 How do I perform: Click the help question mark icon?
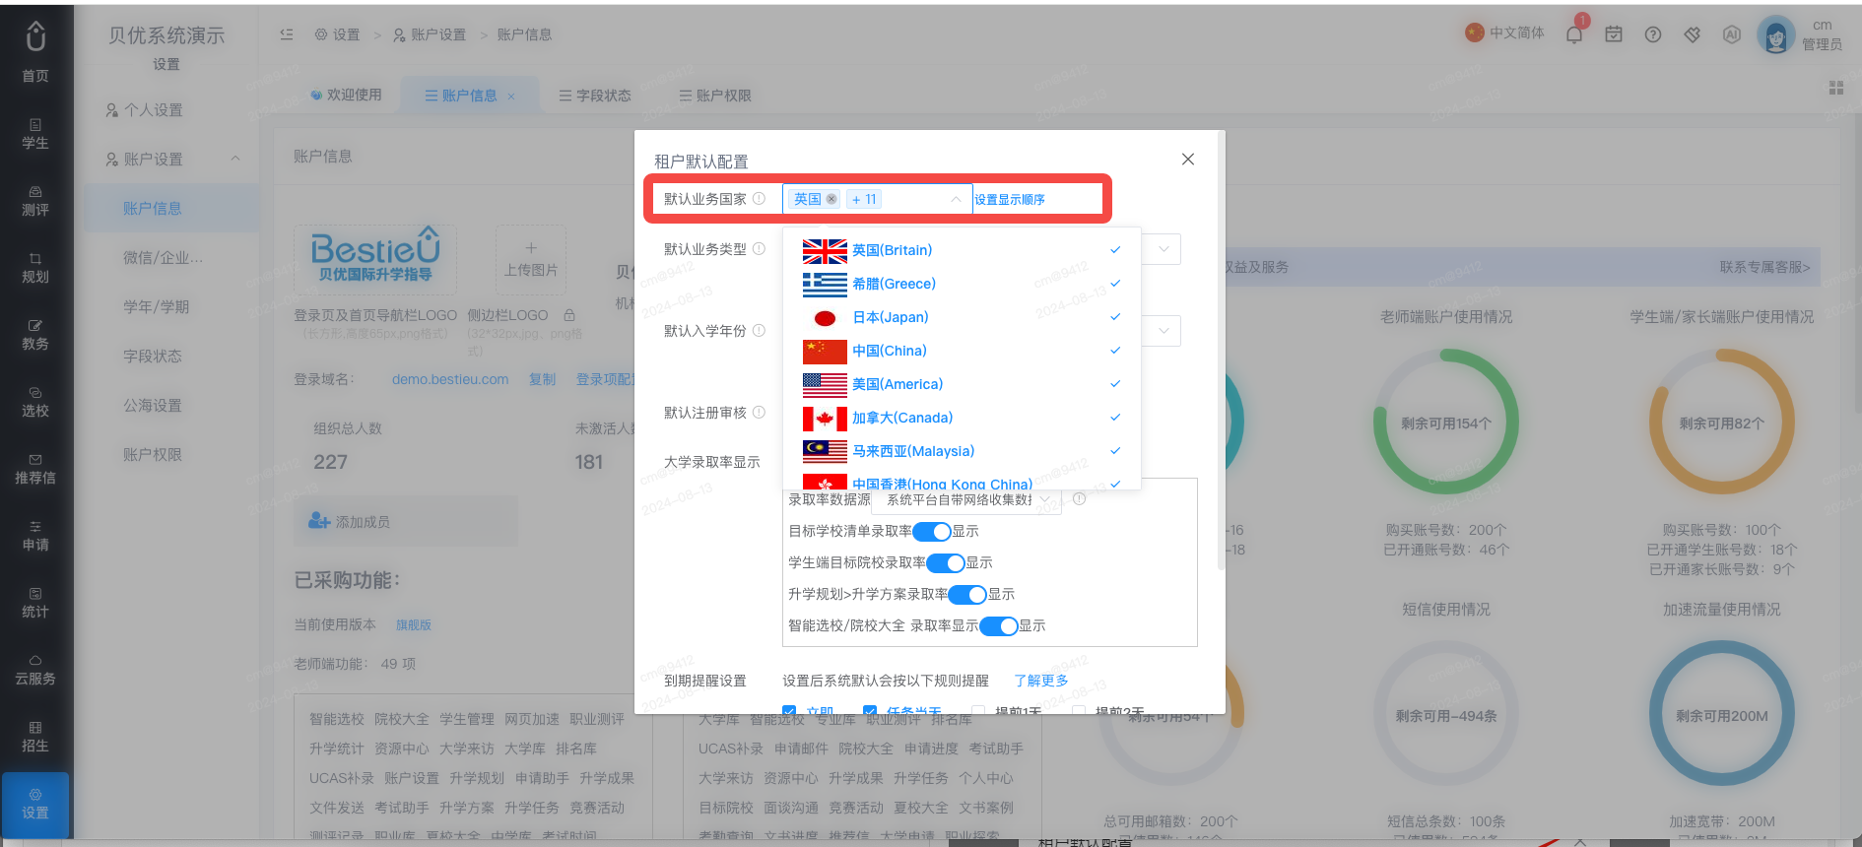click(x=1653, y=34)
